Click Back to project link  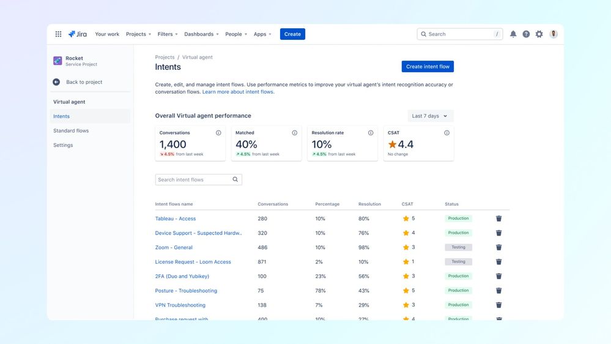tap(84, 82)
